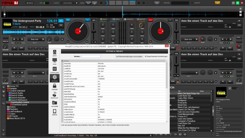245x138 pixels.
Task: Switch to the Video mixer tab
Action: (x=116, y=20)
